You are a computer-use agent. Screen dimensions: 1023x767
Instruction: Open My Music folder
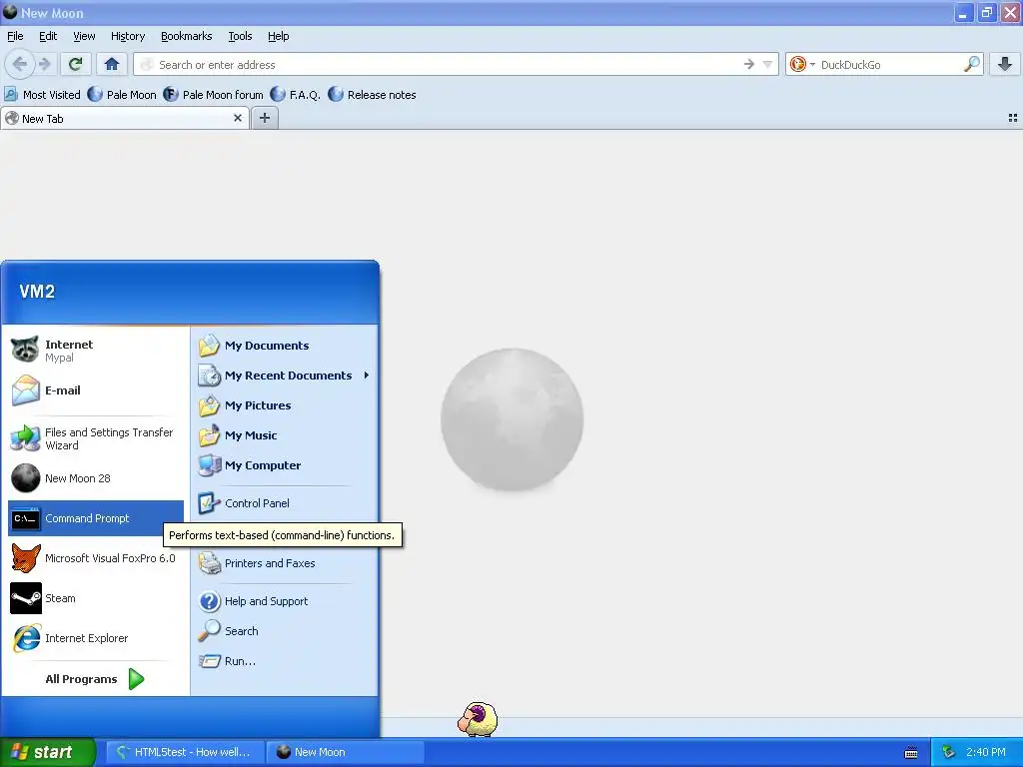click(284, 435)
